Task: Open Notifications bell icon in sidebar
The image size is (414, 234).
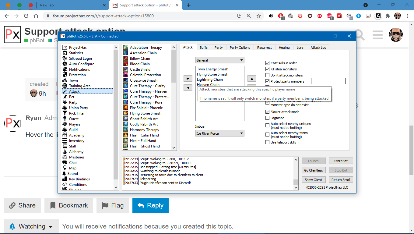Action: click(65, 69)
